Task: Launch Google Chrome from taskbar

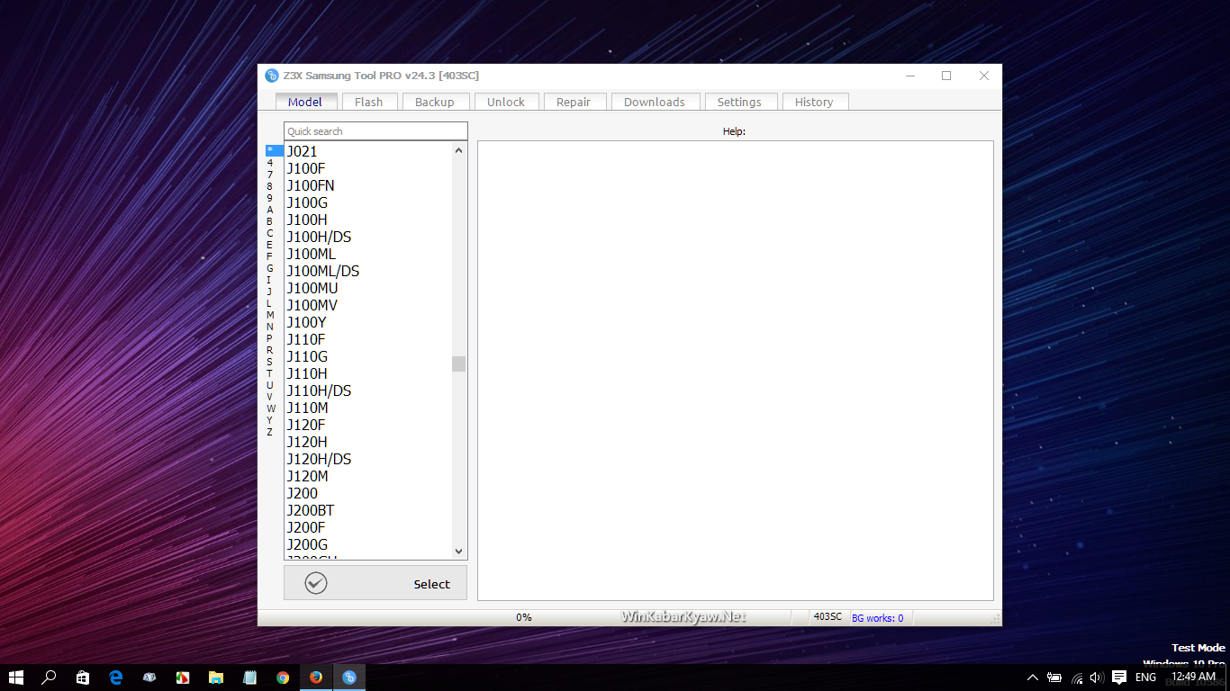Action: pos(283,678)
